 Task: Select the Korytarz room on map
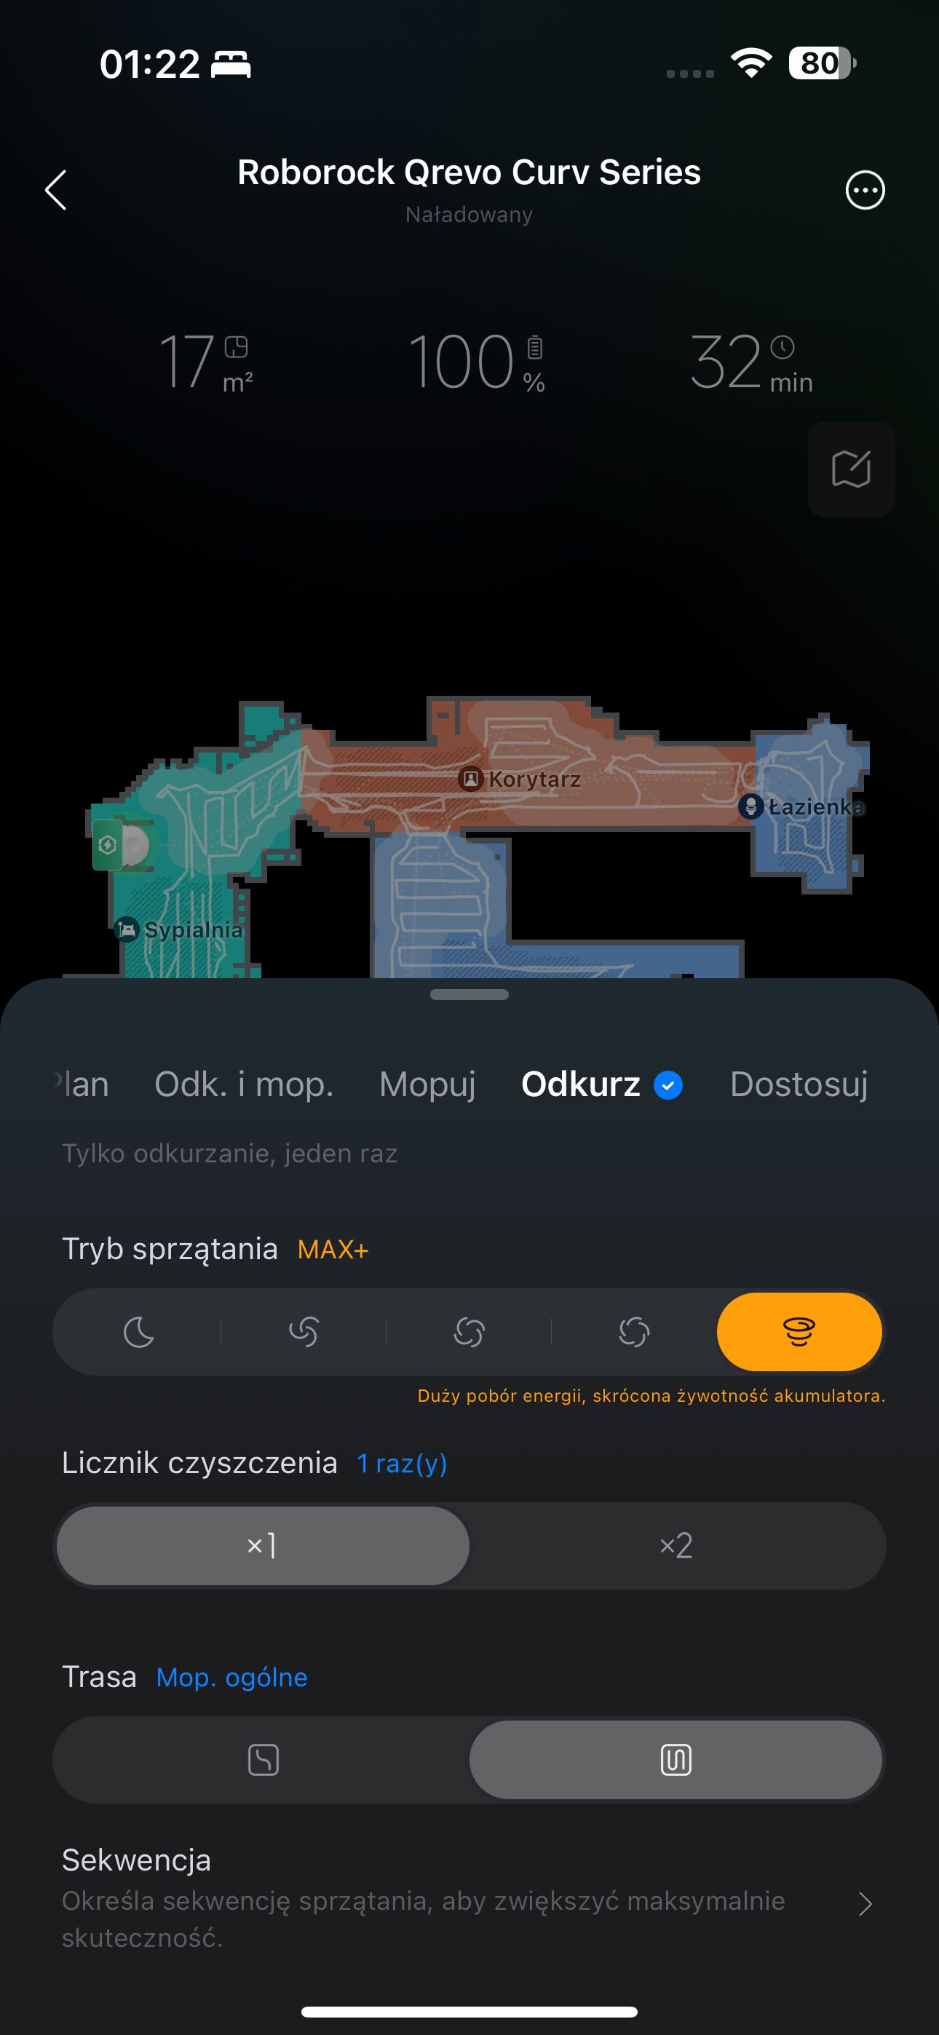tap(520, 779)
